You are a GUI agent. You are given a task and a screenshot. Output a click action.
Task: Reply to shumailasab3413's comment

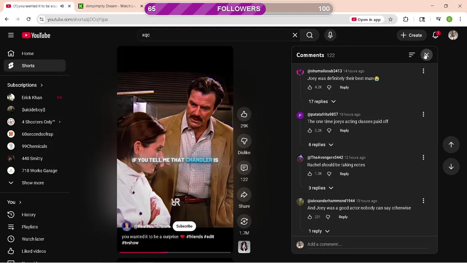tap(344, 87)
